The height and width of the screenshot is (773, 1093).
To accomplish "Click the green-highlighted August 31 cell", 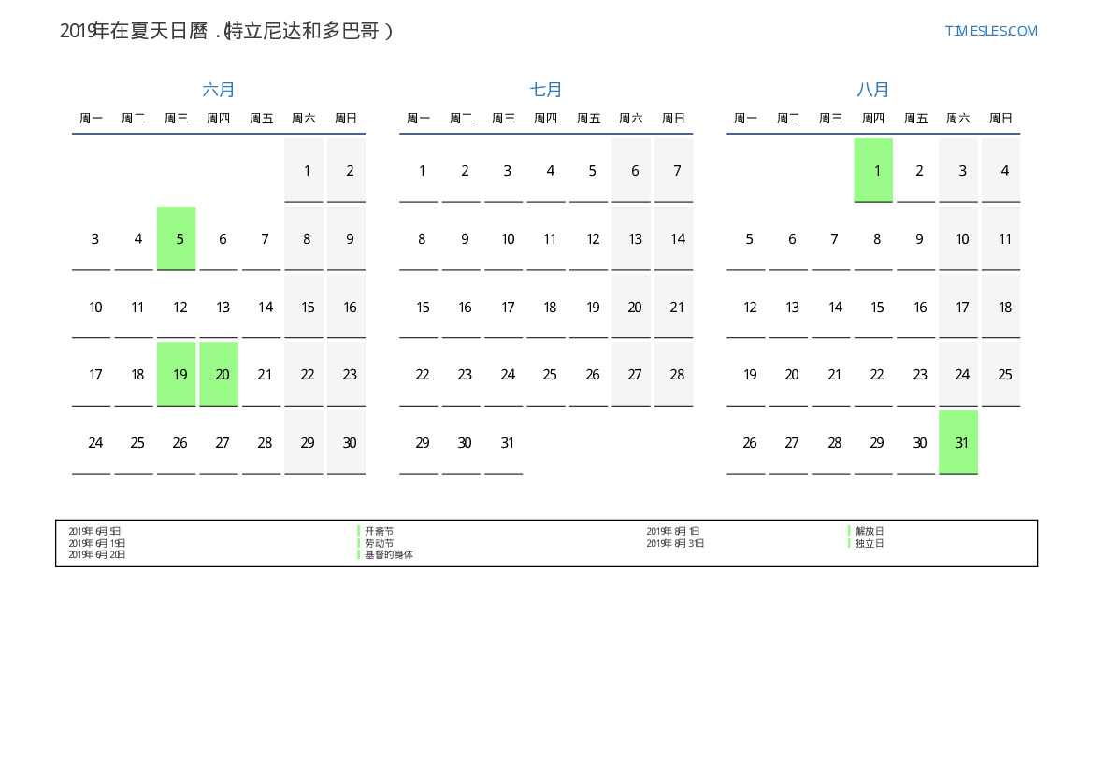I will [958, 442].
